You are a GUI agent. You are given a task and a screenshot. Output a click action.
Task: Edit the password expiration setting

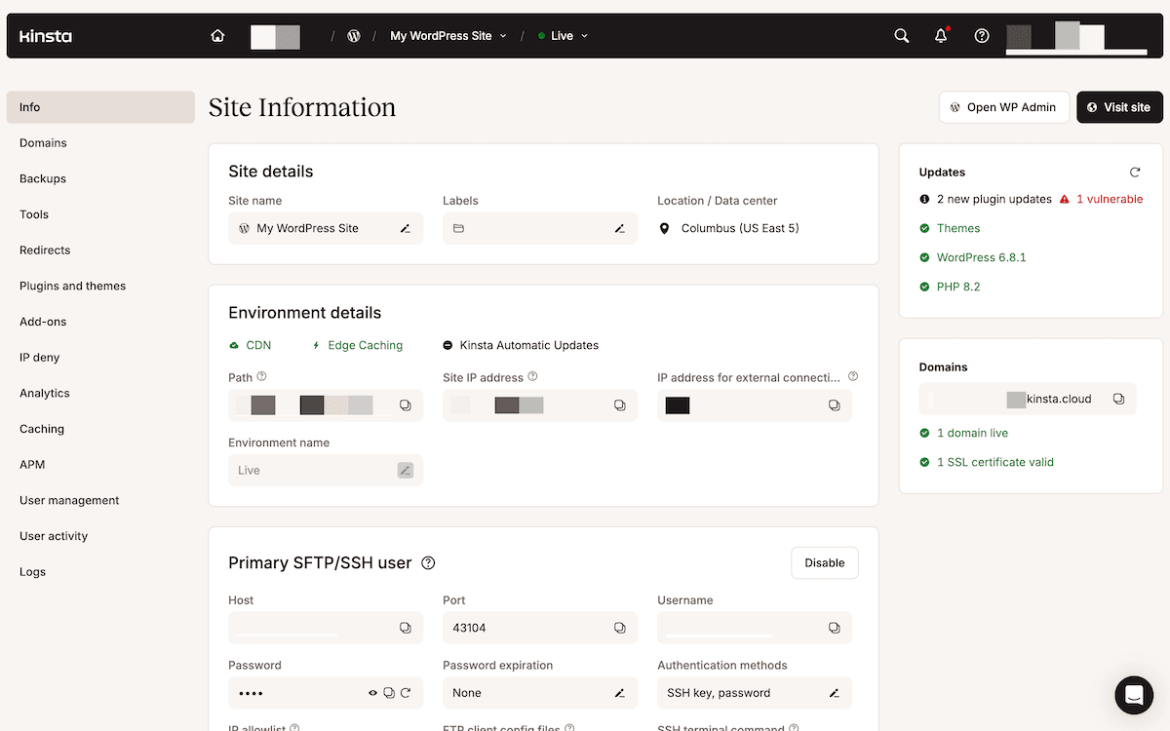pos(619,693)
